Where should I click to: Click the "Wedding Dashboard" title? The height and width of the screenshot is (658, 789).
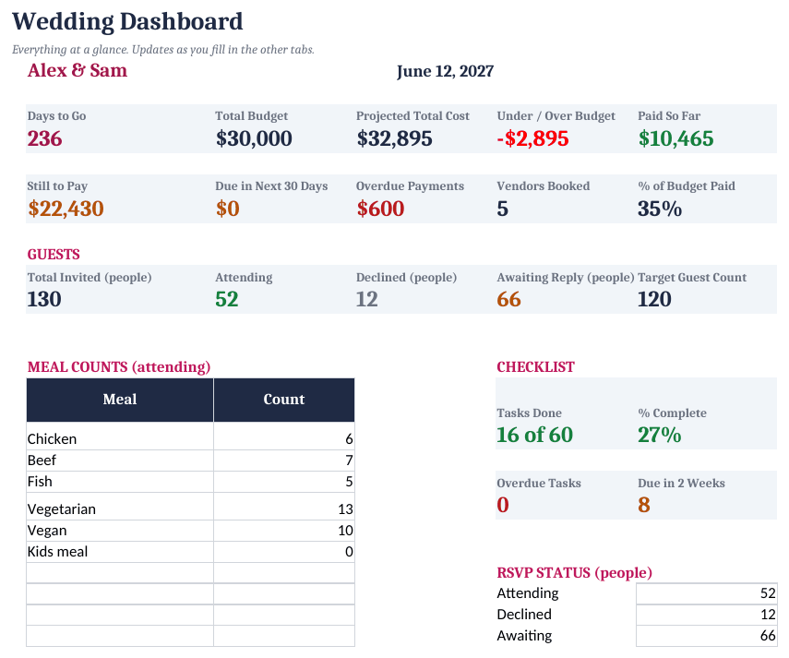(x=127, y=21)
